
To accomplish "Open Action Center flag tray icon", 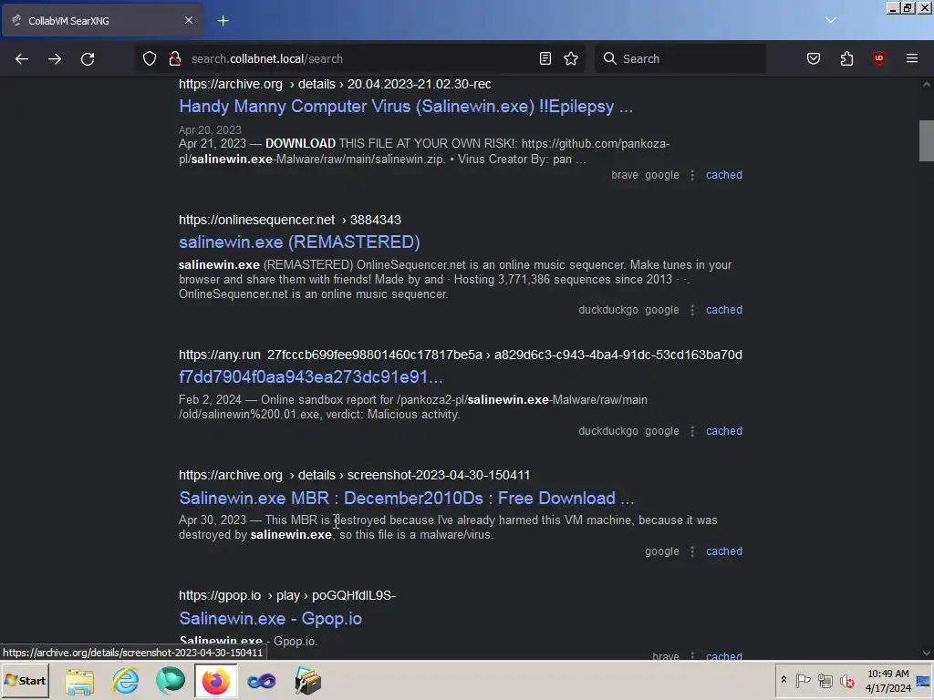I will click(x=803, y=680).
